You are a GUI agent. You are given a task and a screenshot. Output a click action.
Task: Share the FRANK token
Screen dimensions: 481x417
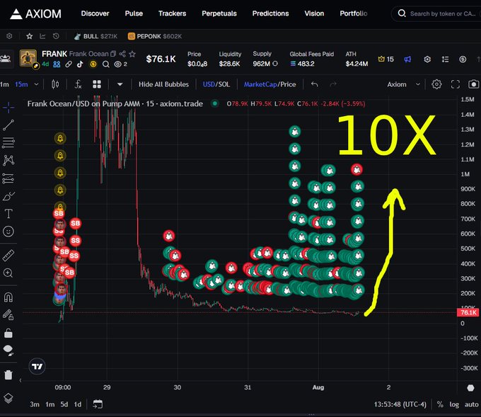(x=122, y=54)
